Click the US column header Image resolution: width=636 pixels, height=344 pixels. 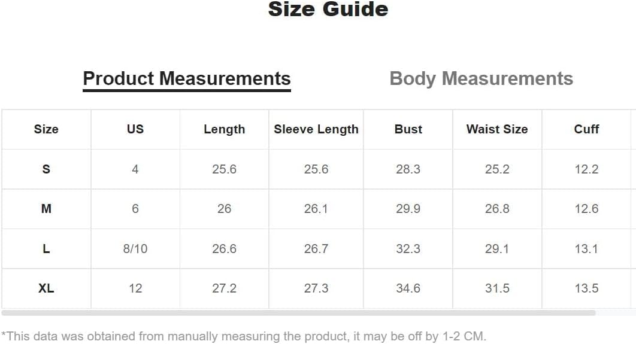pos(135,129)
